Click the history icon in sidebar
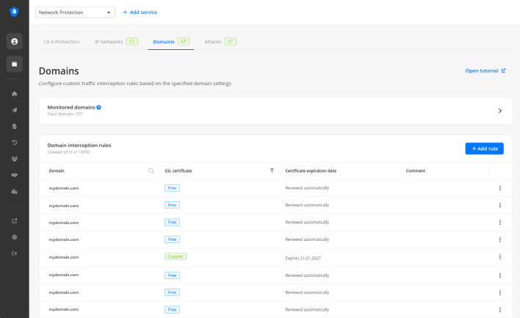The image size is (520, 318). click(15, 142)
